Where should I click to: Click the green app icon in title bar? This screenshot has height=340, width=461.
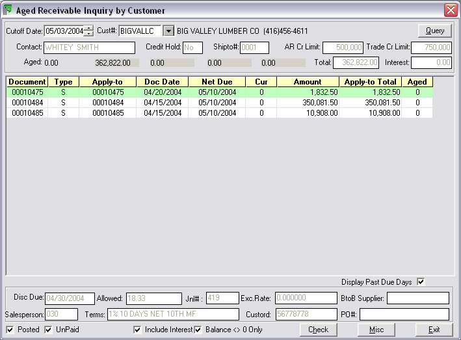coord(7,10)
